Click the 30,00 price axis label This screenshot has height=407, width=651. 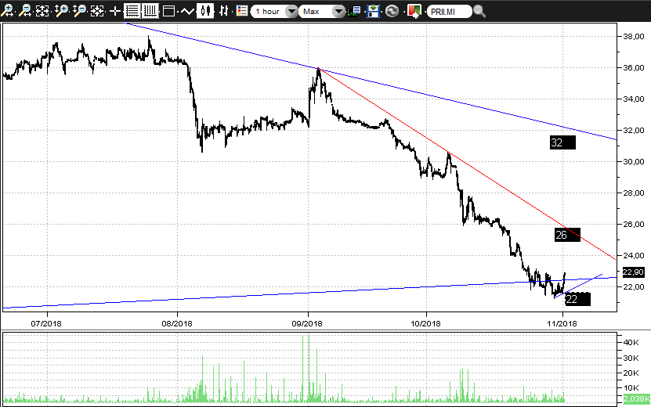coord(634,162)
